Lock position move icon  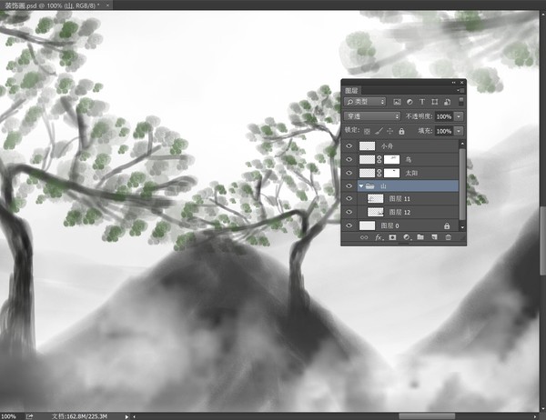390,131
